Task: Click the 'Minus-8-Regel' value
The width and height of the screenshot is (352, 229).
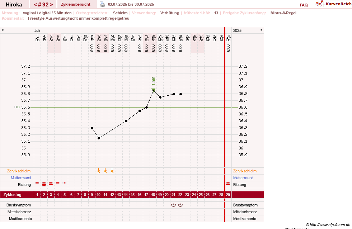Action: point(283,13)
